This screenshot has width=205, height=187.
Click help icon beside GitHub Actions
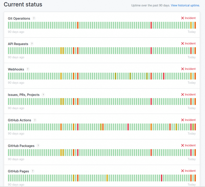click(x=35, y=120)
